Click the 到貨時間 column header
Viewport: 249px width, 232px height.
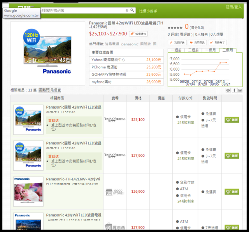click(210, 98)
